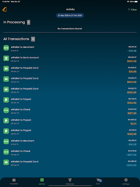Tap NEW icon on 30 Sep eWallet to Check
This screenshot has width=140, height=187.
[6, 152]
